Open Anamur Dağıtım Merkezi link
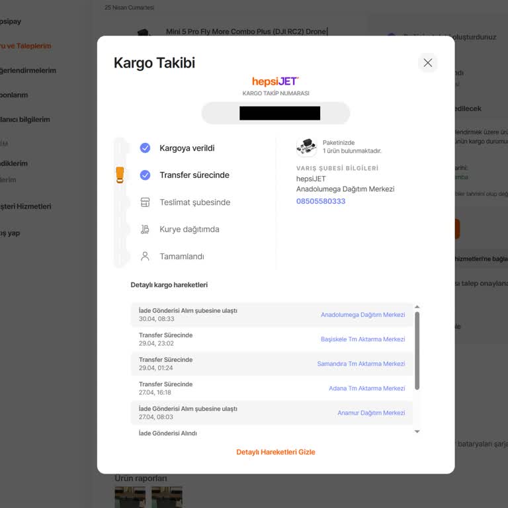 pyautogui.click(x=371, y=413)
